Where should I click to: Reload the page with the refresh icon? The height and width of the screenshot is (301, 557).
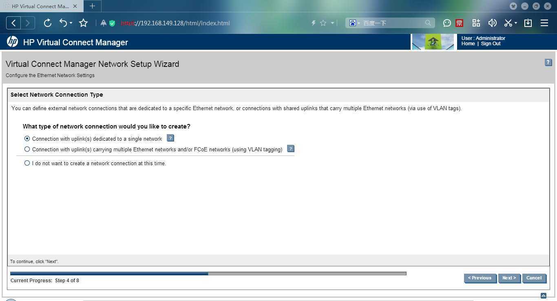point(48,23)
